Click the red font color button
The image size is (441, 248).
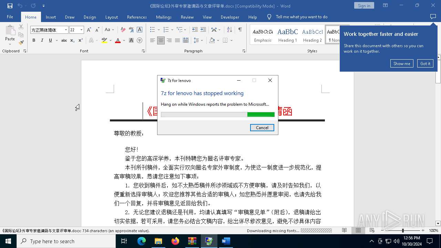point(118,40)
